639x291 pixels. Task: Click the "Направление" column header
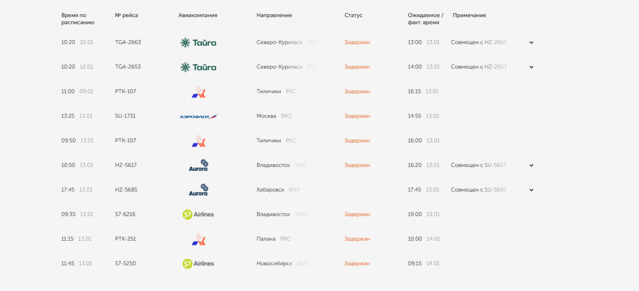coord(274,15)
